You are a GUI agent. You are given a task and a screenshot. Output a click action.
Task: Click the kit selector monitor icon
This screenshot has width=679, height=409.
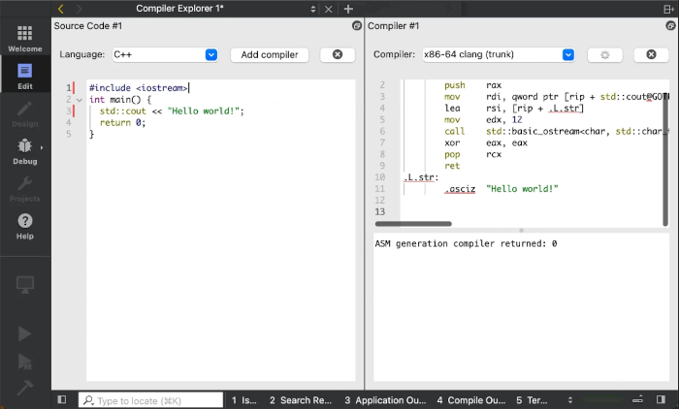[x=25, y=285]
